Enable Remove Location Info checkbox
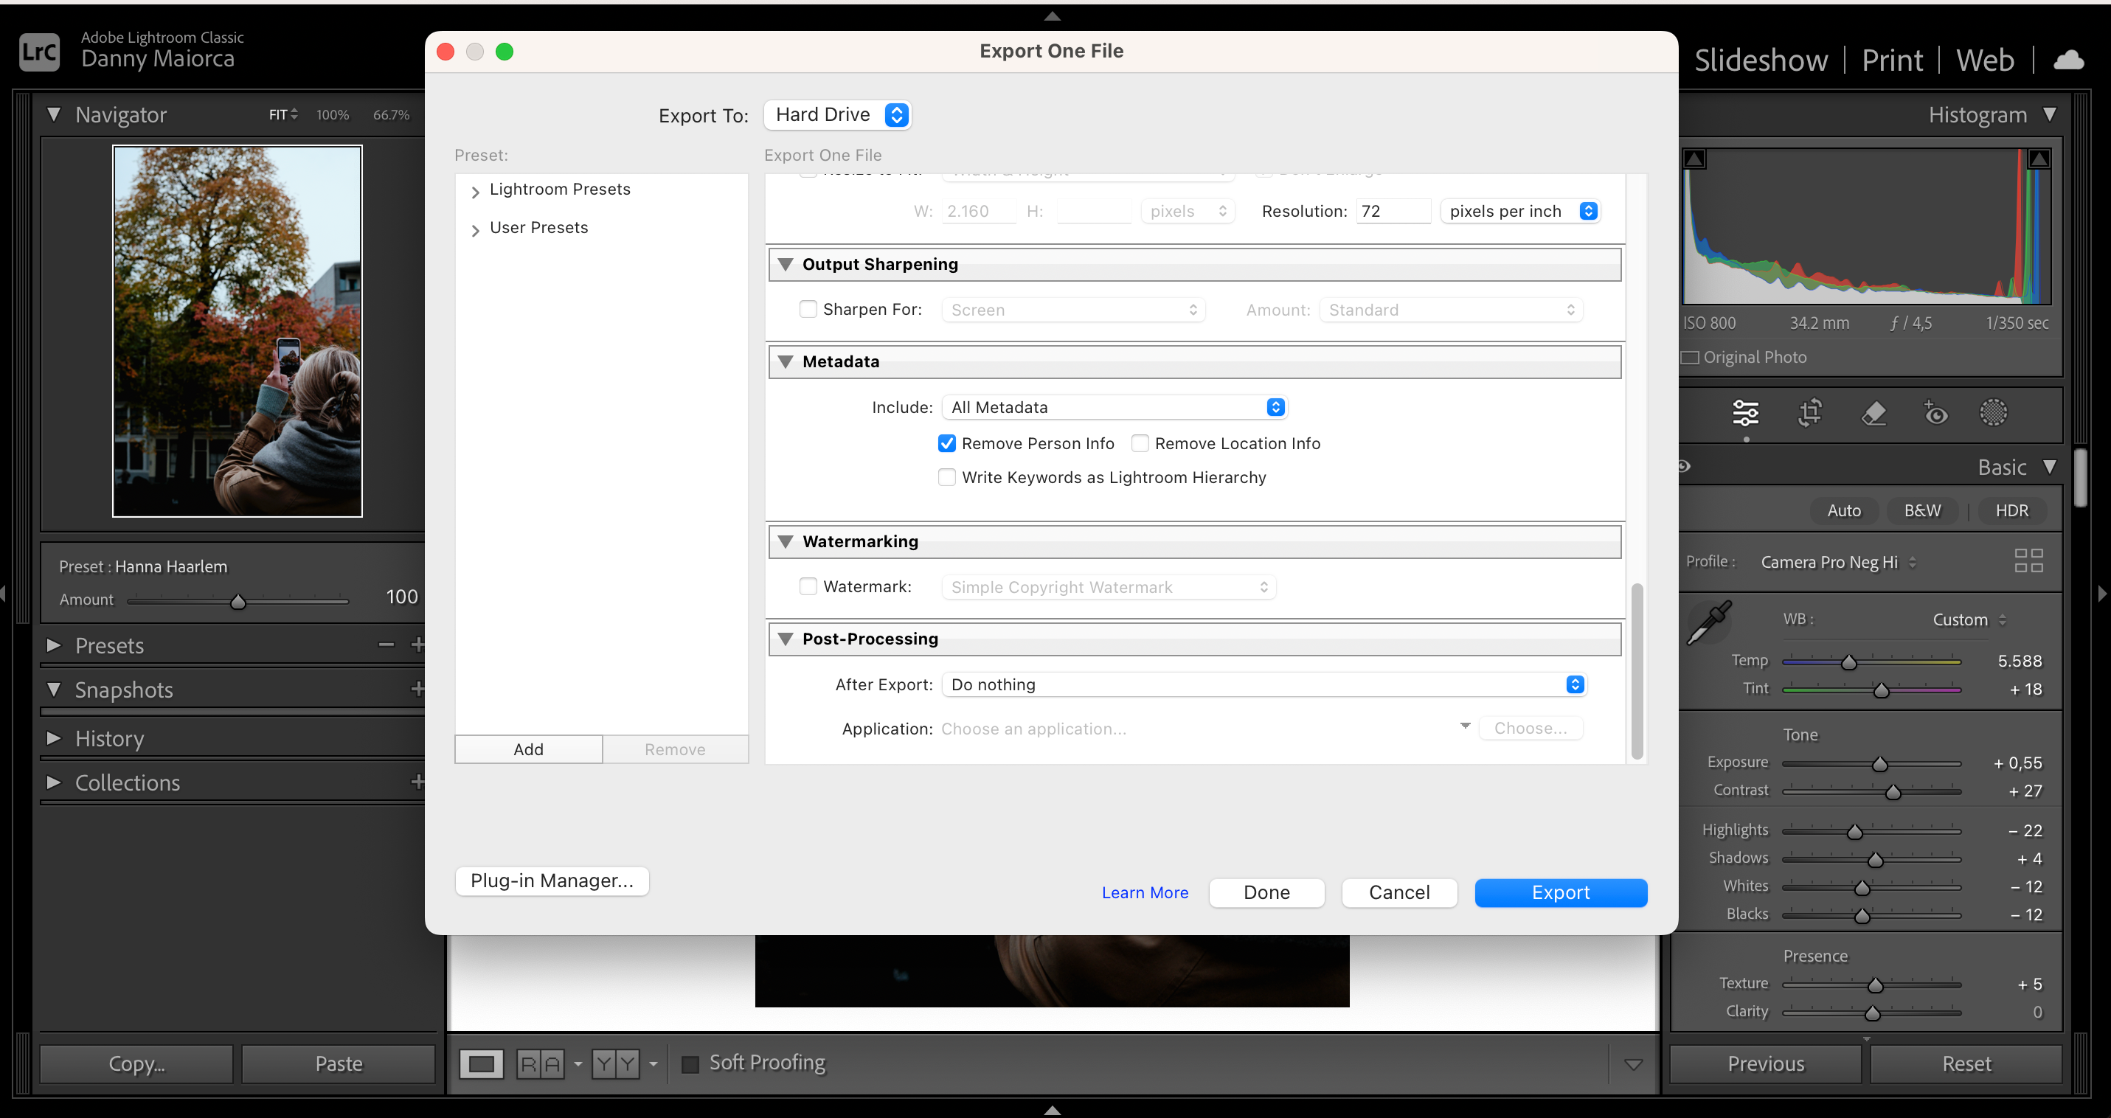2111x1118 pixels. pos(1140,443)
